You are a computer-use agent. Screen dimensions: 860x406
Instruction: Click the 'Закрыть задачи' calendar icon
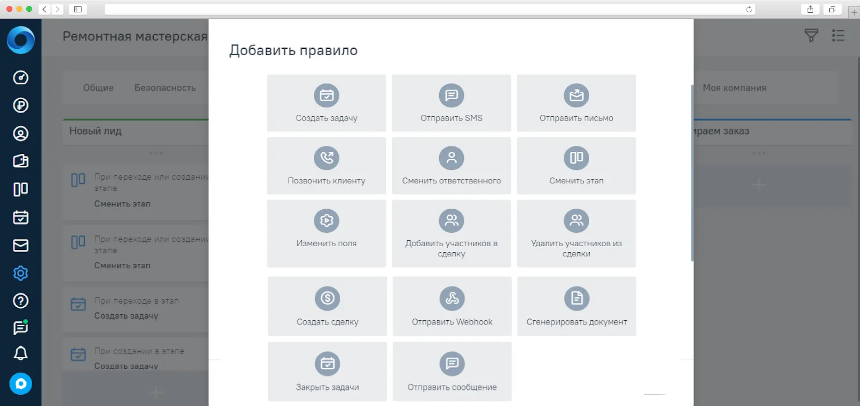[x=327, y=364]
